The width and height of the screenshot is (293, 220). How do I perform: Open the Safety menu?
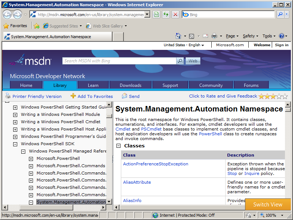click(x=251, y=36)
